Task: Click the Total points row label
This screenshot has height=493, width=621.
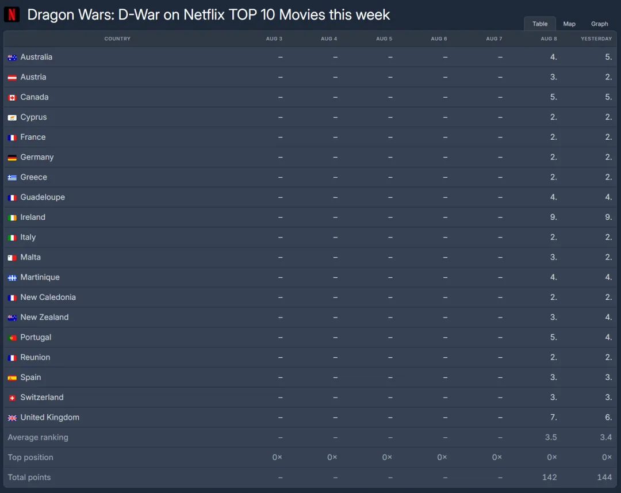Action: coord(29,477)
